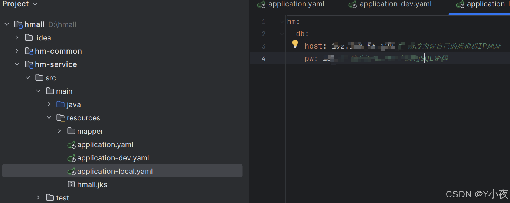510x203 pixels.
Task: Open application-dev.yaml from the project tree
Action: tap(113, 158)
